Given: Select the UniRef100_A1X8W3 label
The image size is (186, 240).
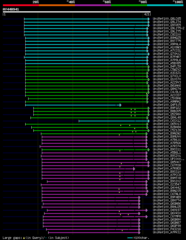Looking at the screenshot, I should click(x=167, y=47).
